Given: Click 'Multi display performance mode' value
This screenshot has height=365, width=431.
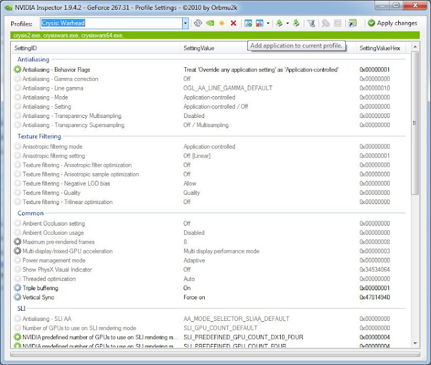Looking at the screenshot, I should (x=221, y=251).
